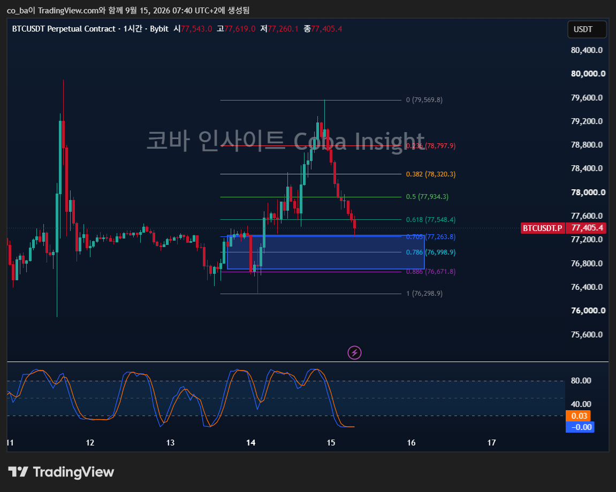The height and width of the screenshot is (492, 616).
Task: Click the 80,000.0 price axis label
Action: [x=588, y=74]
